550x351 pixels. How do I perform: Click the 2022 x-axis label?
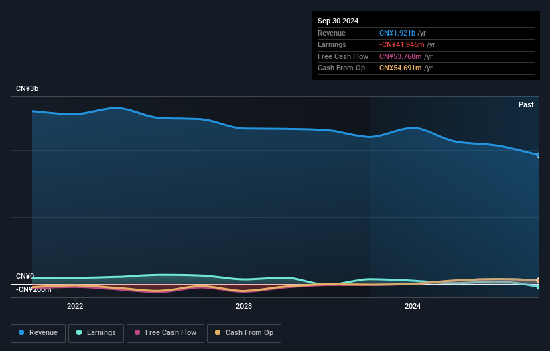point(75,307)
